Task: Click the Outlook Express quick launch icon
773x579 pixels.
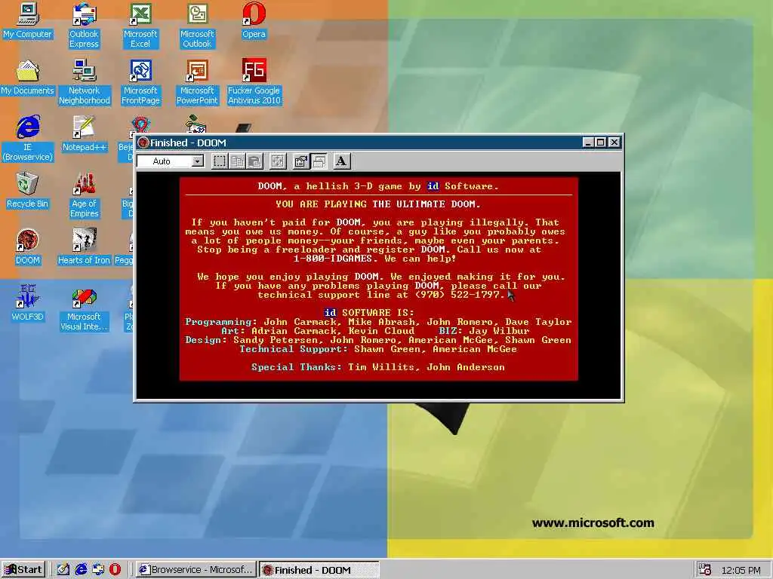Action: click(97, 570)
